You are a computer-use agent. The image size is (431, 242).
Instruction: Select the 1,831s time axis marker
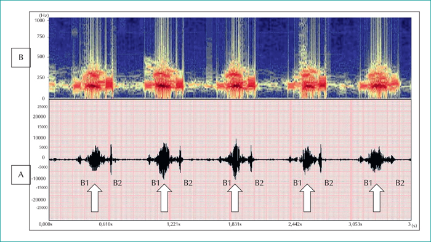(235, 224)
